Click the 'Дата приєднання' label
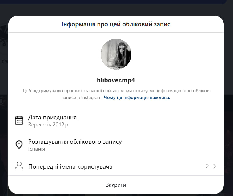 coord(52,117)
